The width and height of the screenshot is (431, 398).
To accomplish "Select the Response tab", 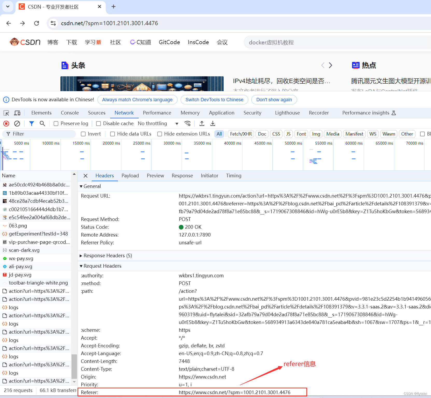I will (x=182, y=176).
